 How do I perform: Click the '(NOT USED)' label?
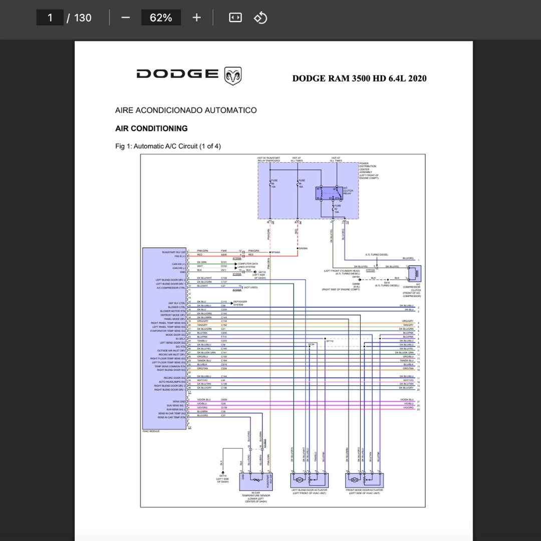pyautogui.click(x=251, y=288)
